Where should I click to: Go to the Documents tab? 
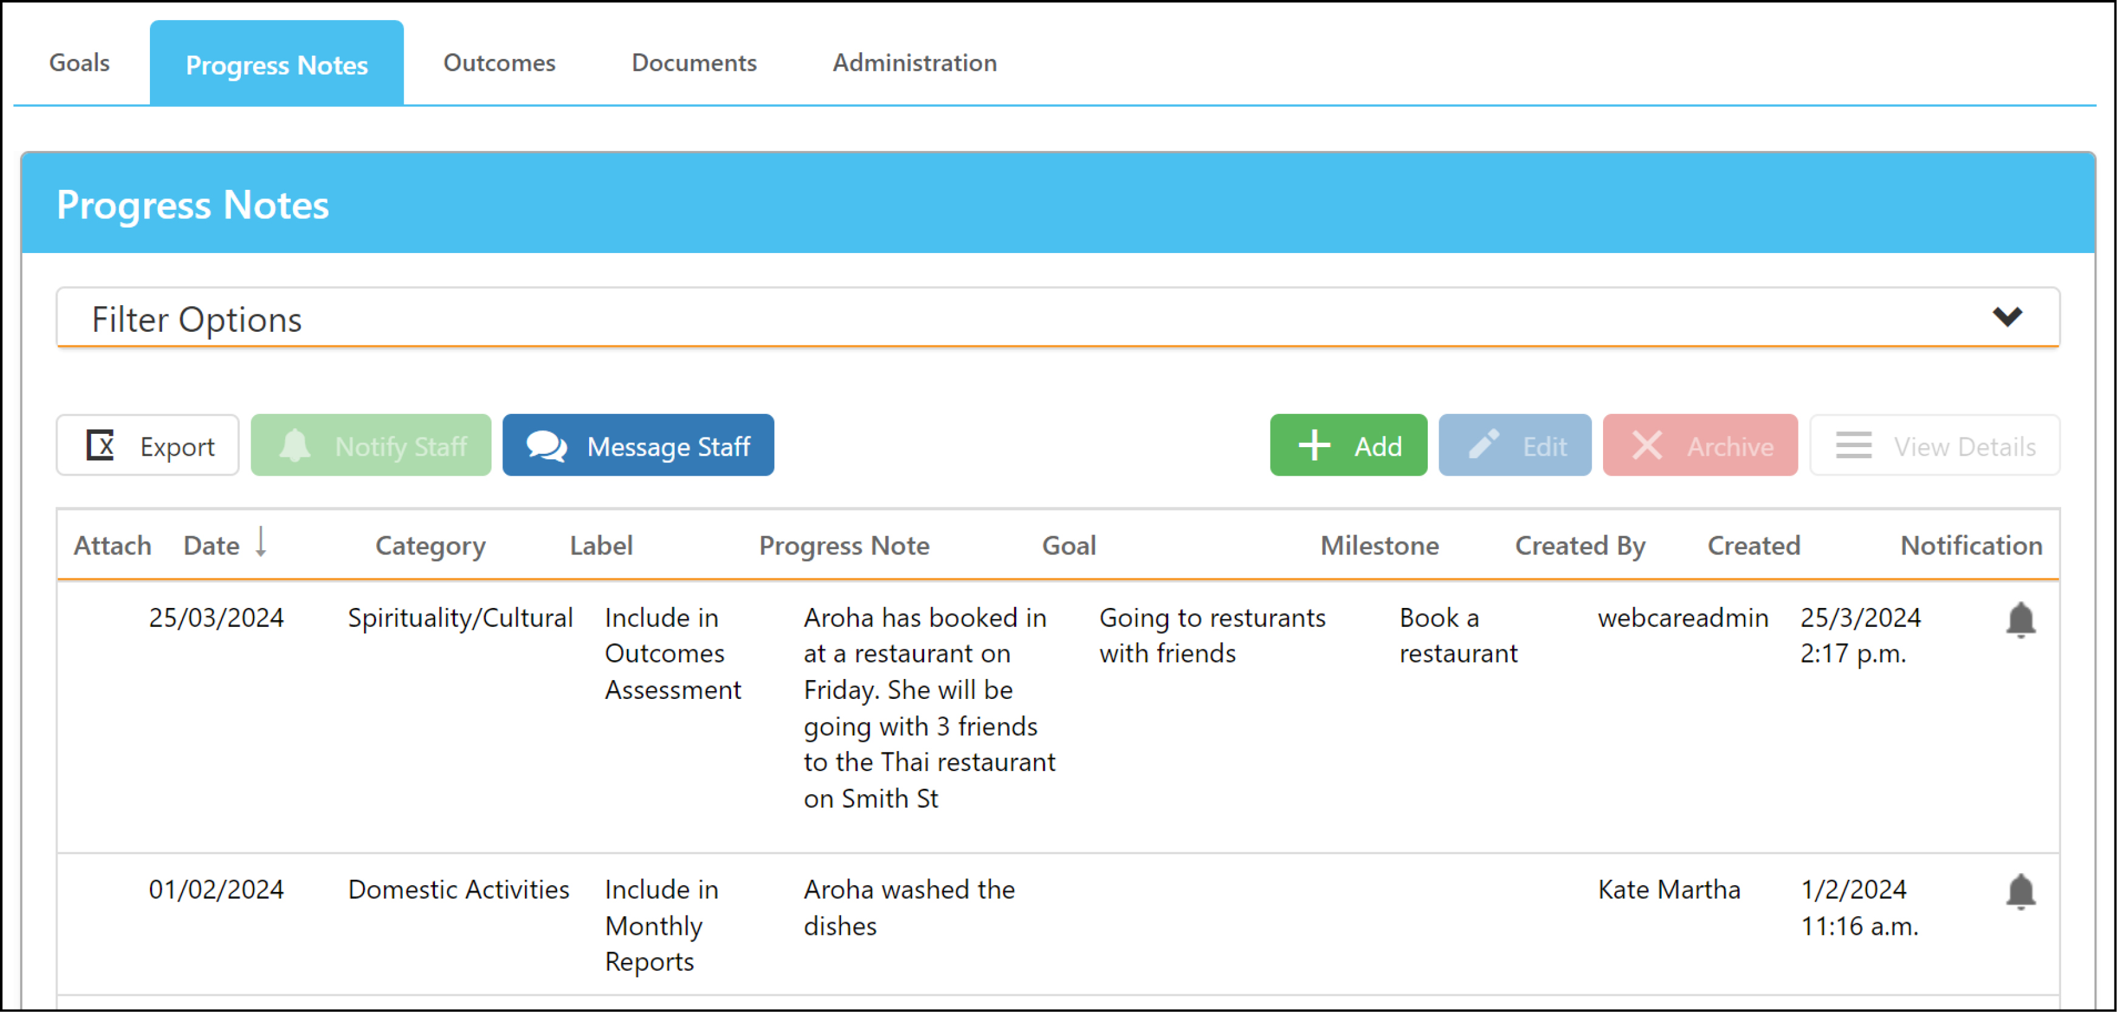(x=694, y=62)
